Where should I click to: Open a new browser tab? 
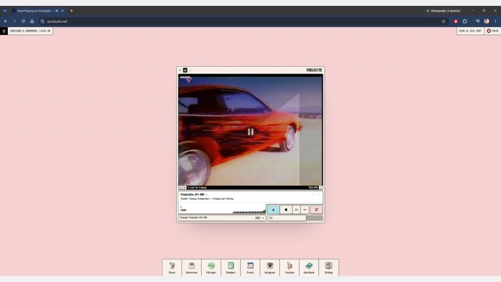pyautogui.click(x=71, y=11)
